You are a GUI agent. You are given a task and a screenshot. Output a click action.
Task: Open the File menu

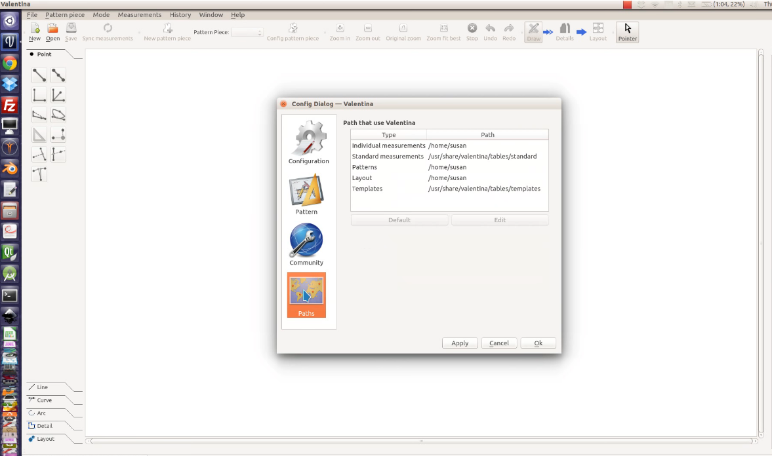coord(32,15)
